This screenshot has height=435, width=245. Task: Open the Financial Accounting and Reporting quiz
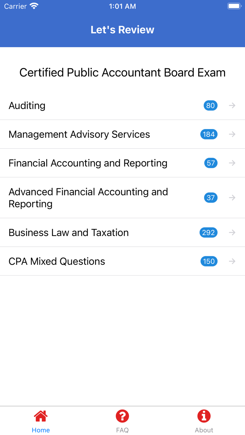click(x=88, y=163)
